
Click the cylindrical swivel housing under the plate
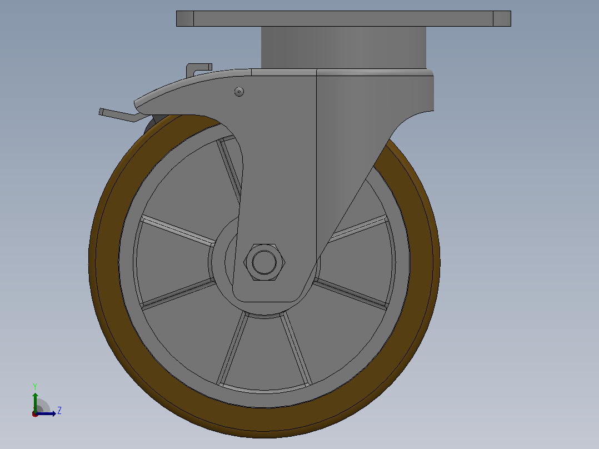(343, 47)
